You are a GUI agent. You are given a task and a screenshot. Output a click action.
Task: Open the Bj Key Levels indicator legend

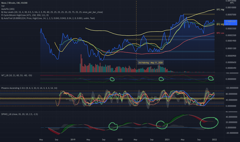(x=52, y=12)
